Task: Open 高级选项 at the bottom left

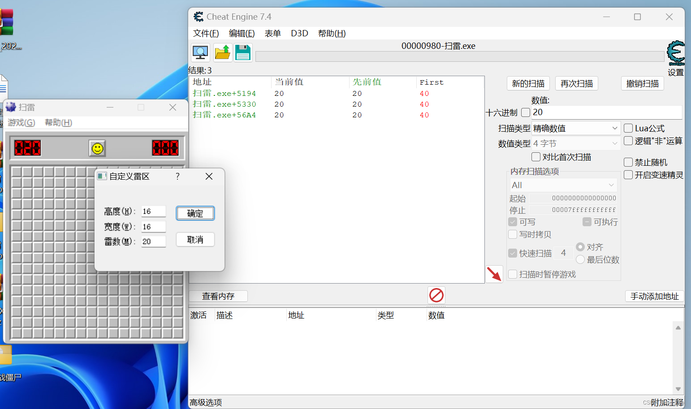Action: tap(206, 402)
